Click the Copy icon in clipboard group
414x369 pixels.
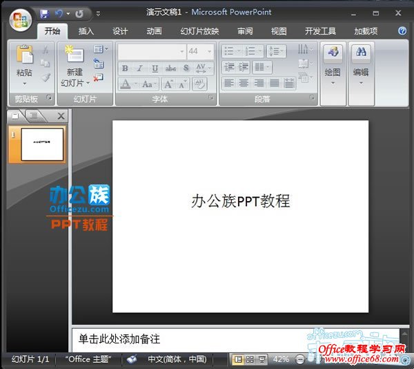coord(45,63)
